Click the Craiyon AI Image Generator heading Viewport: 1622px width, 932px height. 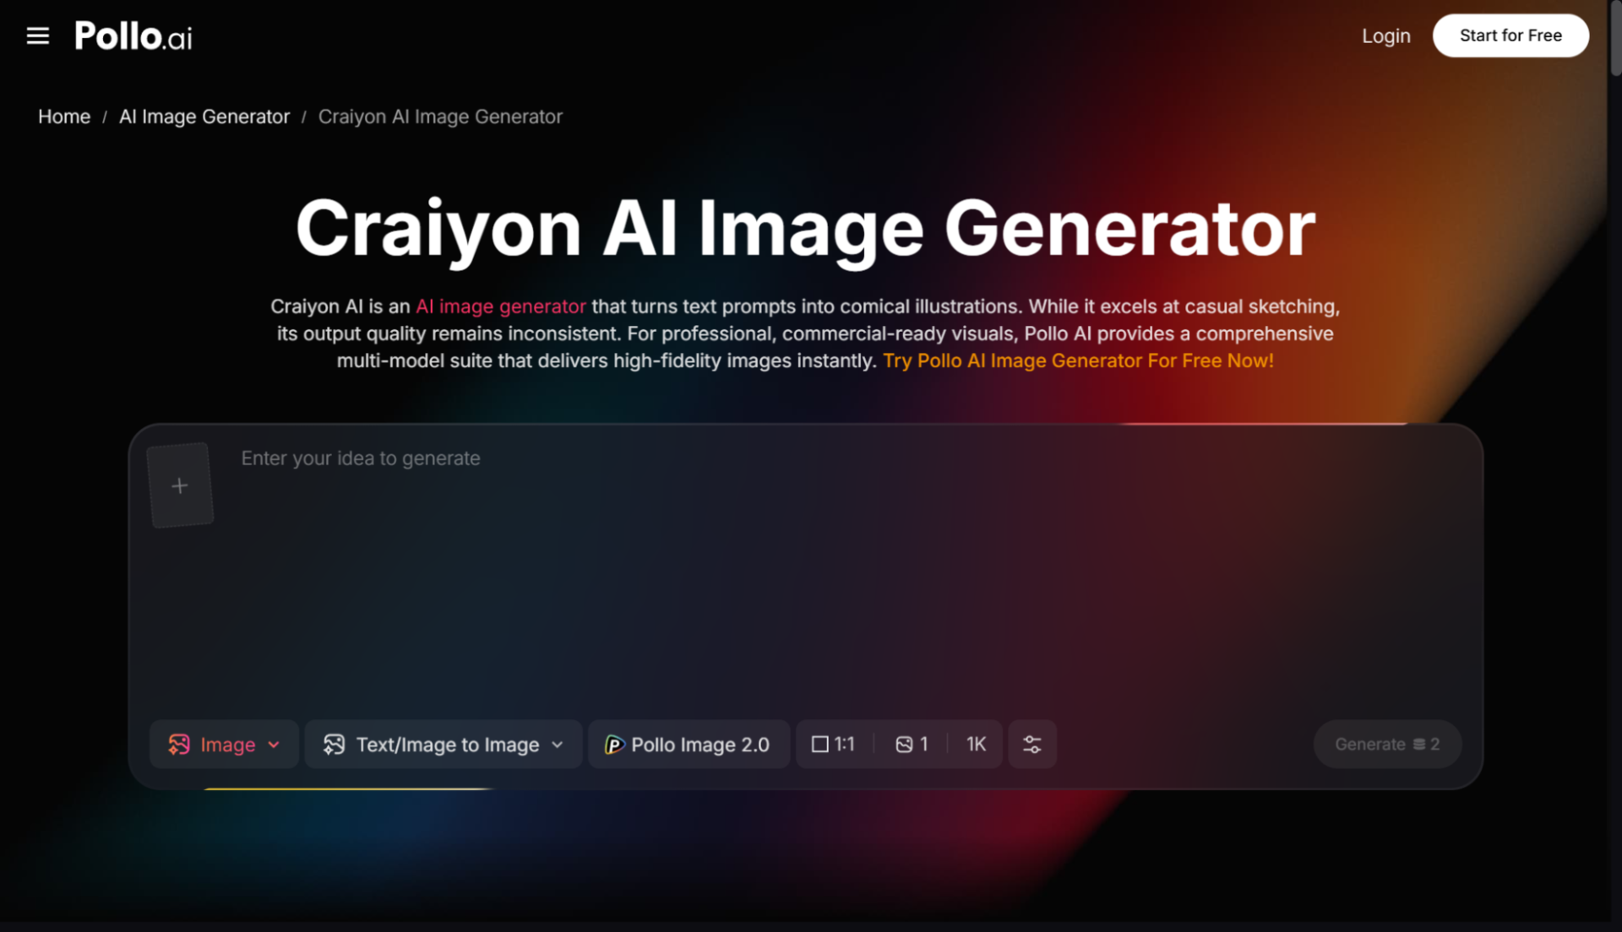point(805,228)
